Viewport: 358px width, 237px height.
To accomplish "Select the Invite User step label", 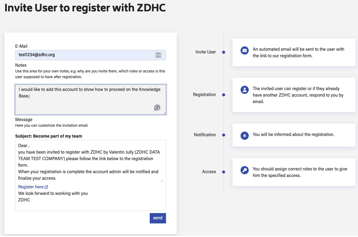I will coord(206,52).
